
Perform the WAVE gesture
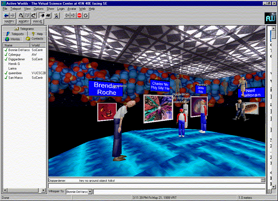[37, 22]
